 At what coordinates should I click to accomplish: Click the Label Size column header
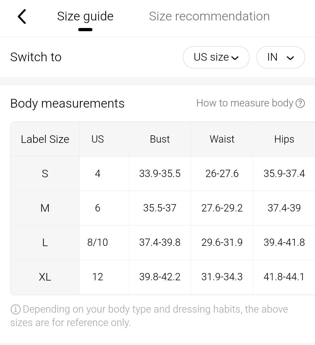tap(45, 139)
